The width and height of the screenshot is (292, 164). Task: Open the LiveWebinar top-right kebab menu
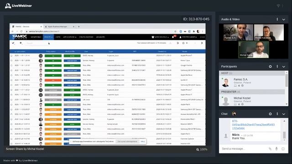coord(283,6)
